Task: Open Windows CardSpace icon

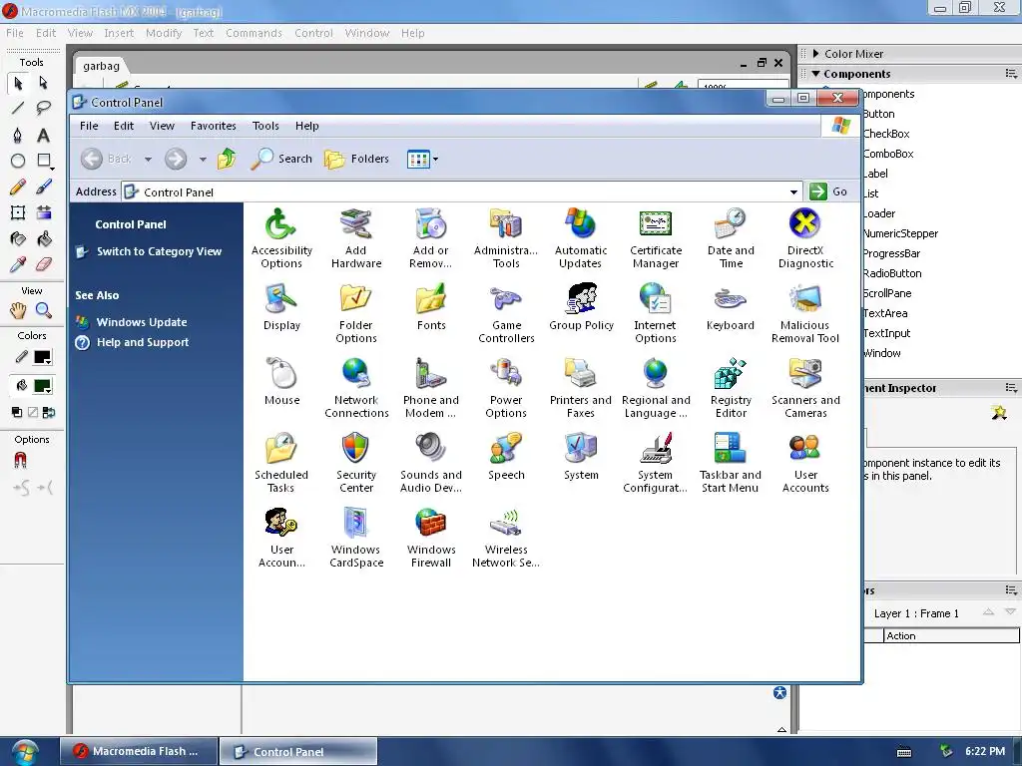Action: point(356,538)
